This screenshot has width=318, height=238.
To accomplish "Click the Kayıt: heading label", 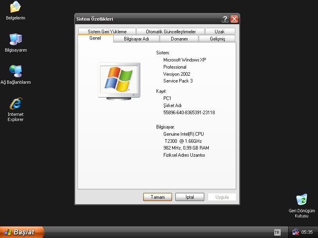I will (x=161, y=91).
